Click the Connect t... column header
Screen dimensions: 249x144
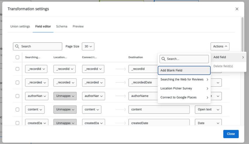point(89,57)
